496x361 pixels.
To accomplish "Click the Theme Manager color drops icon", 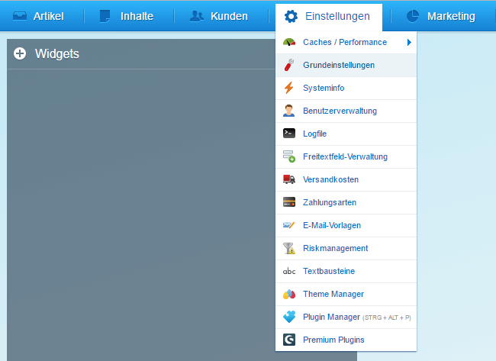I will (289, 295).
